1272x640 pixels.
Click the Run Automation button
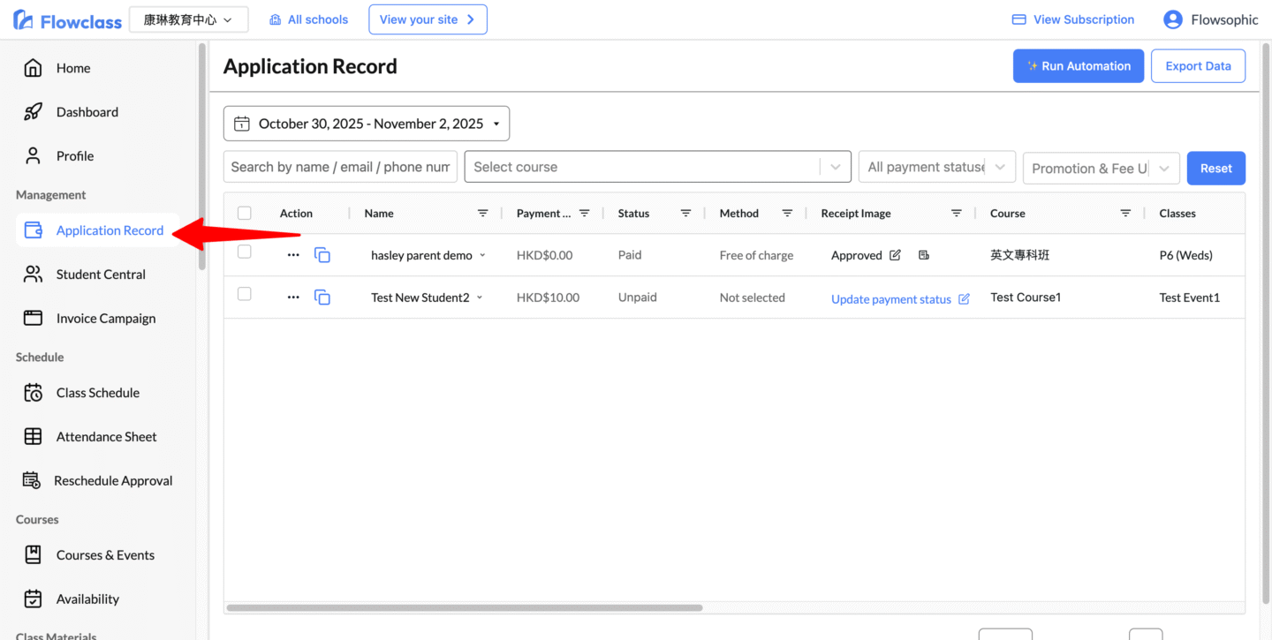point(1078,66)
